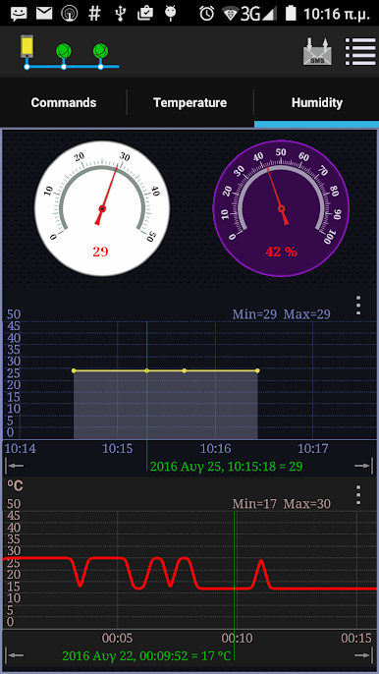Select the first green sensor node
The height and width of the screenshot is (674, 379).
coord(64,51)
